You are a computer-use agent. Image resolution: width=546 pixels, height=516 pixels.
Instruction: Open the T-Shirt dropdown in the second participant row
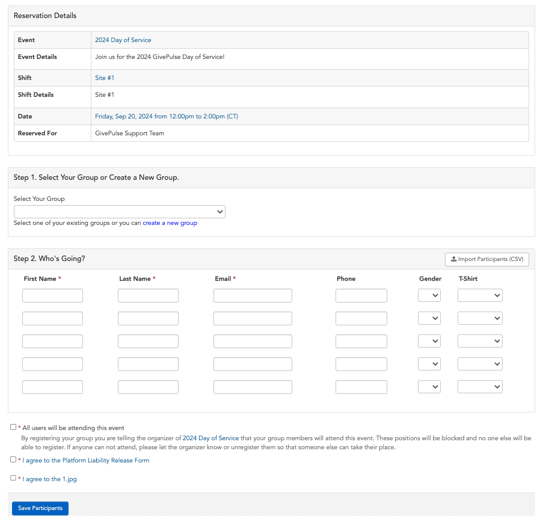coord(480,318)
